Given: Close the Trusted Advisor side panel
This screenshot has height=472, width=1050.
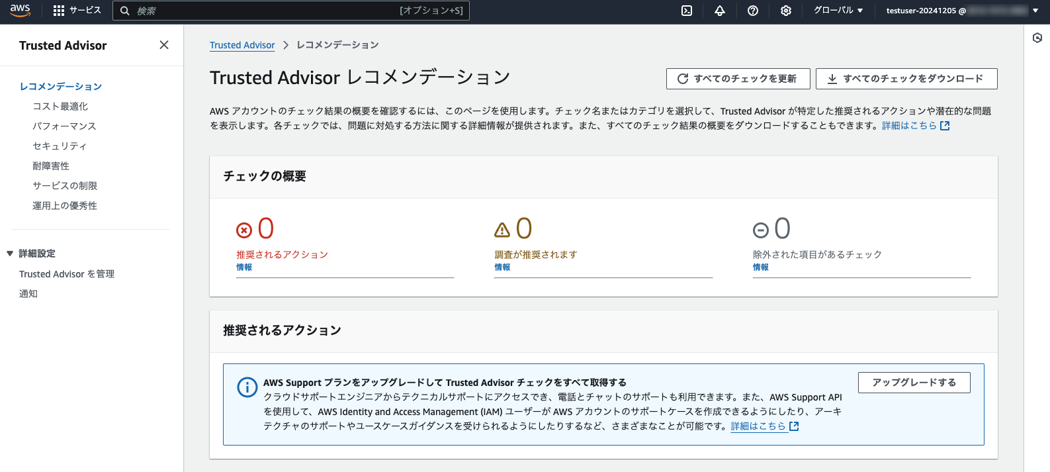Looking at the screenshot, I should tap(164, 45).
